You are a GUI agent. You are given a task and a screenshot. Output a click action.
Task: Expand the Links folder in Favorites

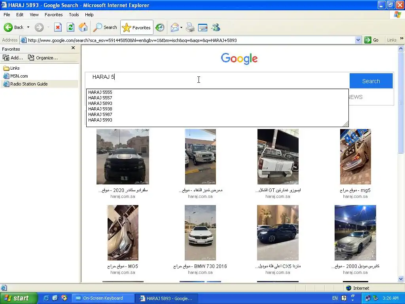[11, 68]
